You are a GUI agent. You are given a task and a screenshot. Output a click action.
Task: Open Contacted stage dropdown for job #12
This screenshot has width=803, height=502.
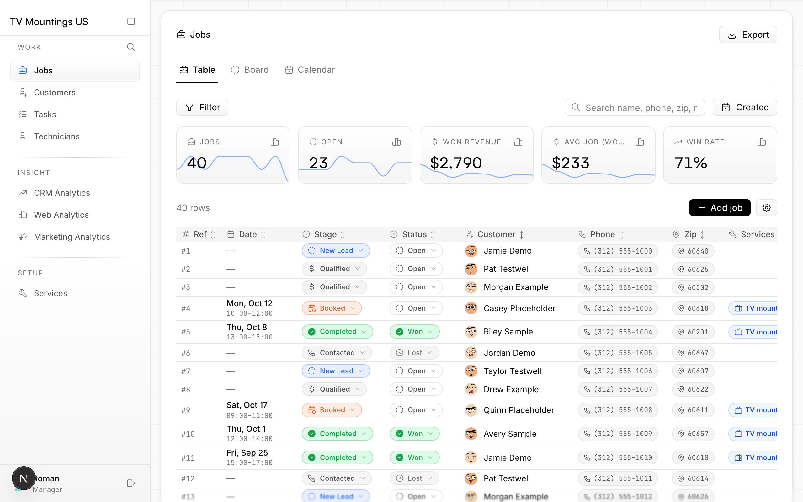pos(337,478)
